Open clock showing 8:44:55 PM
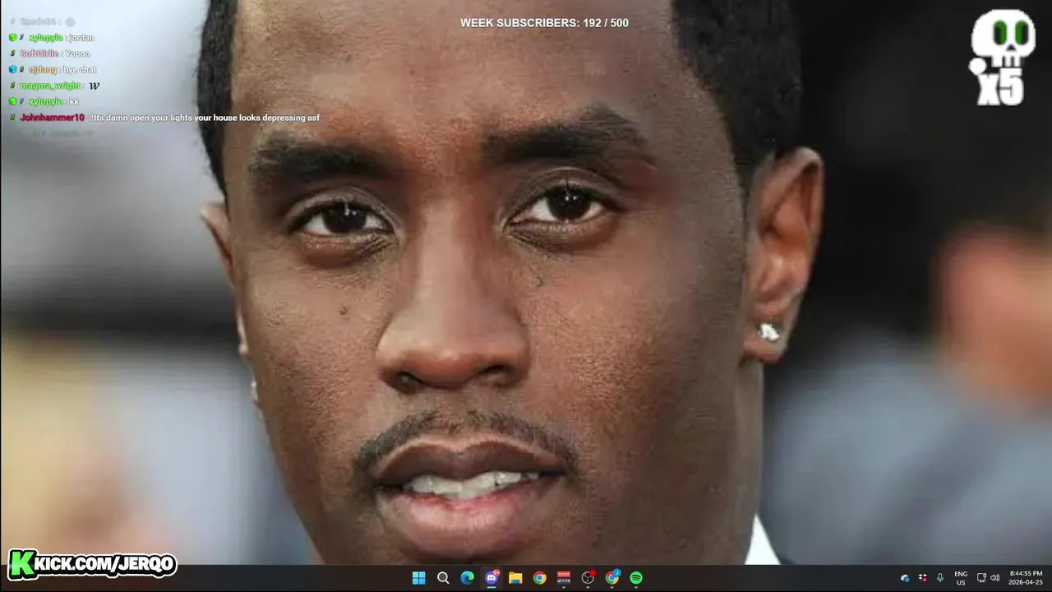 (x=1026, y=578)
